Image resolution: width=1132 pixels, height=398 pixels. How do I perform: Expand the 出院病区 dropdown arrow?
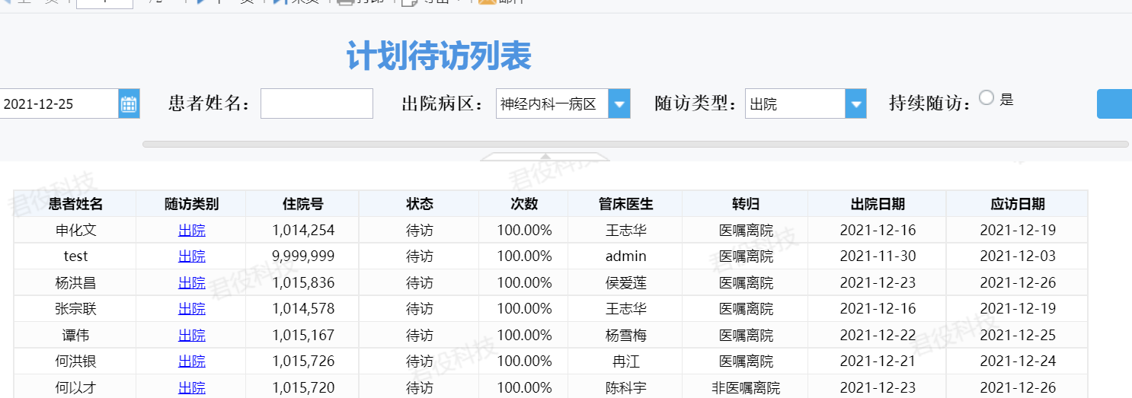point(619,103)
